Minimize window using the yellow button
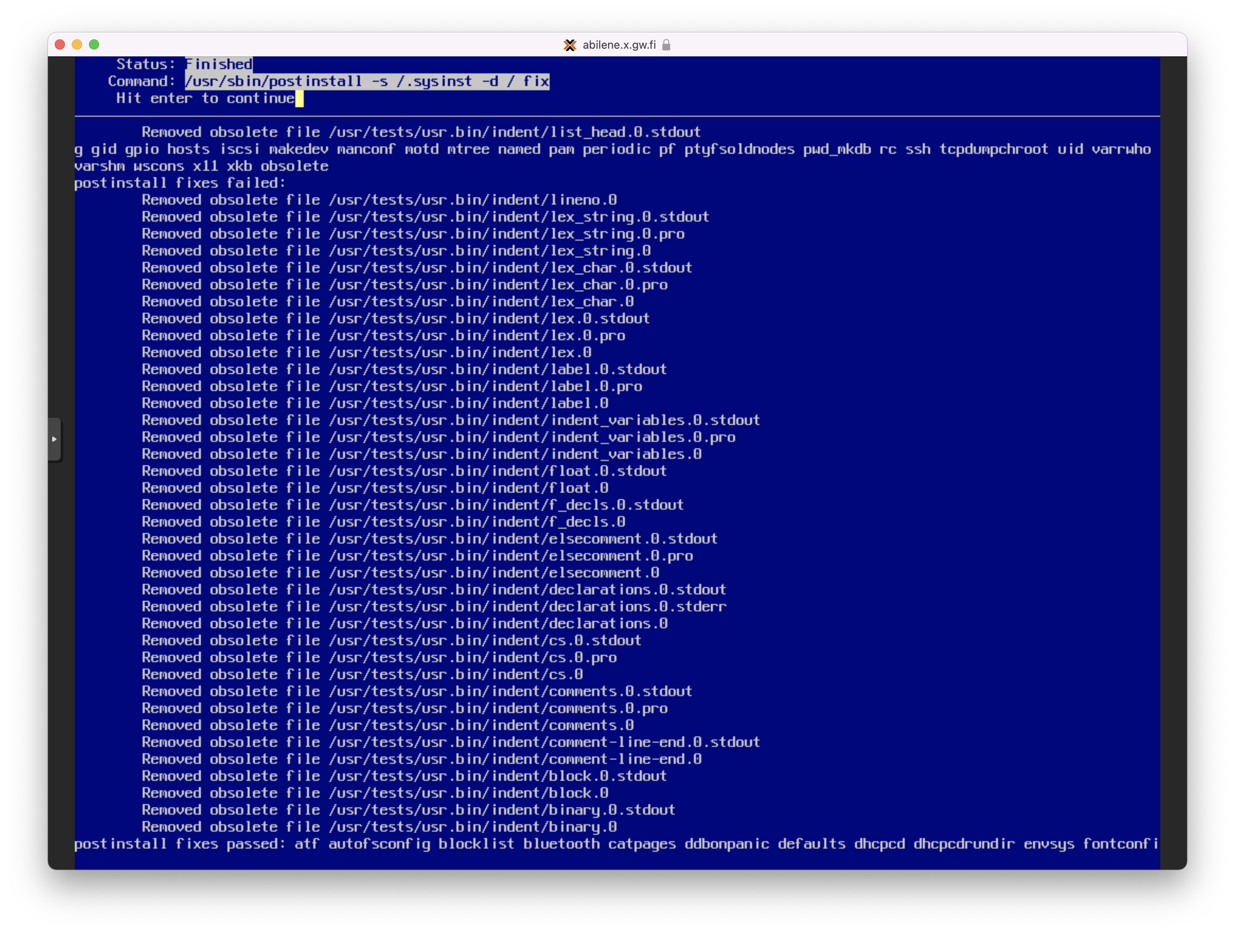The image size is (1235, 933). [x=77, y=44]
